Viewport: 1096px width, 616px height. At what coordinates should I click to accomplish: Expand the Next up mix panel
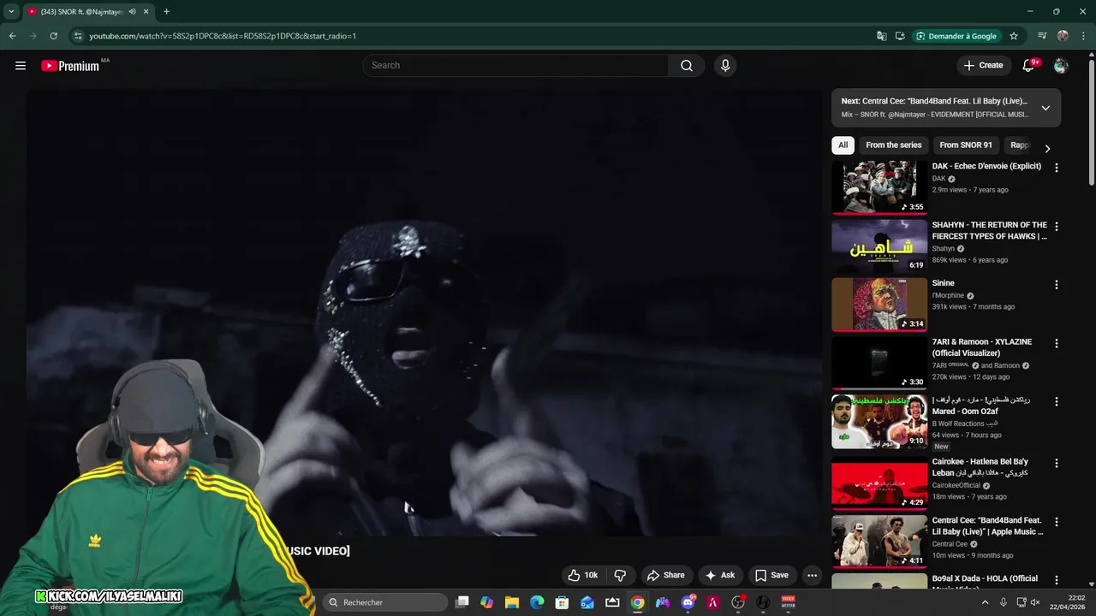pos(1045,108)
